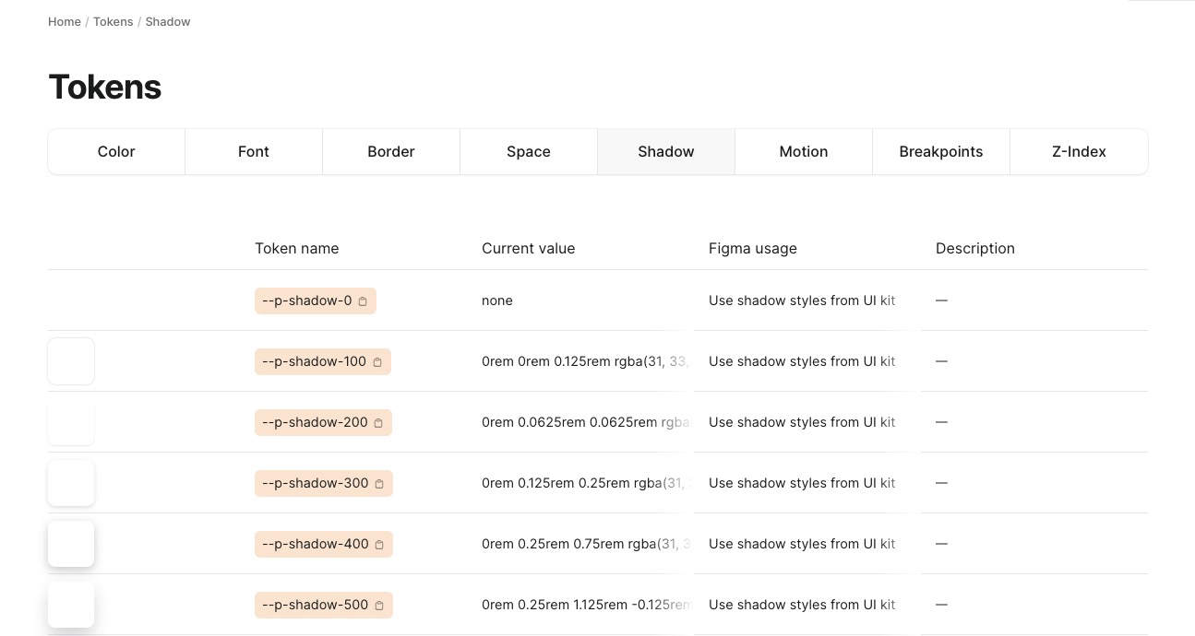Copy the --p-shadow-400 token name
The image size is (1195, 636).
pyautogui.click(x=380, y=544)
